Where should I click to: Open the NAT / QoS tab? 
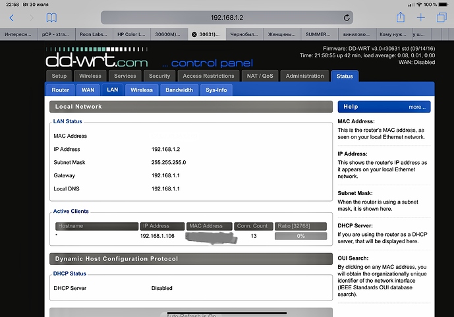(259, 76)
